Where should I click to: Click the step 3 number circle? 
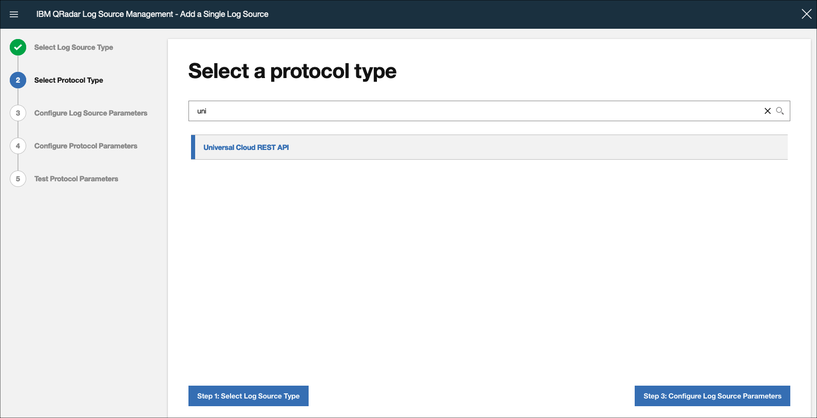point(18,113)
